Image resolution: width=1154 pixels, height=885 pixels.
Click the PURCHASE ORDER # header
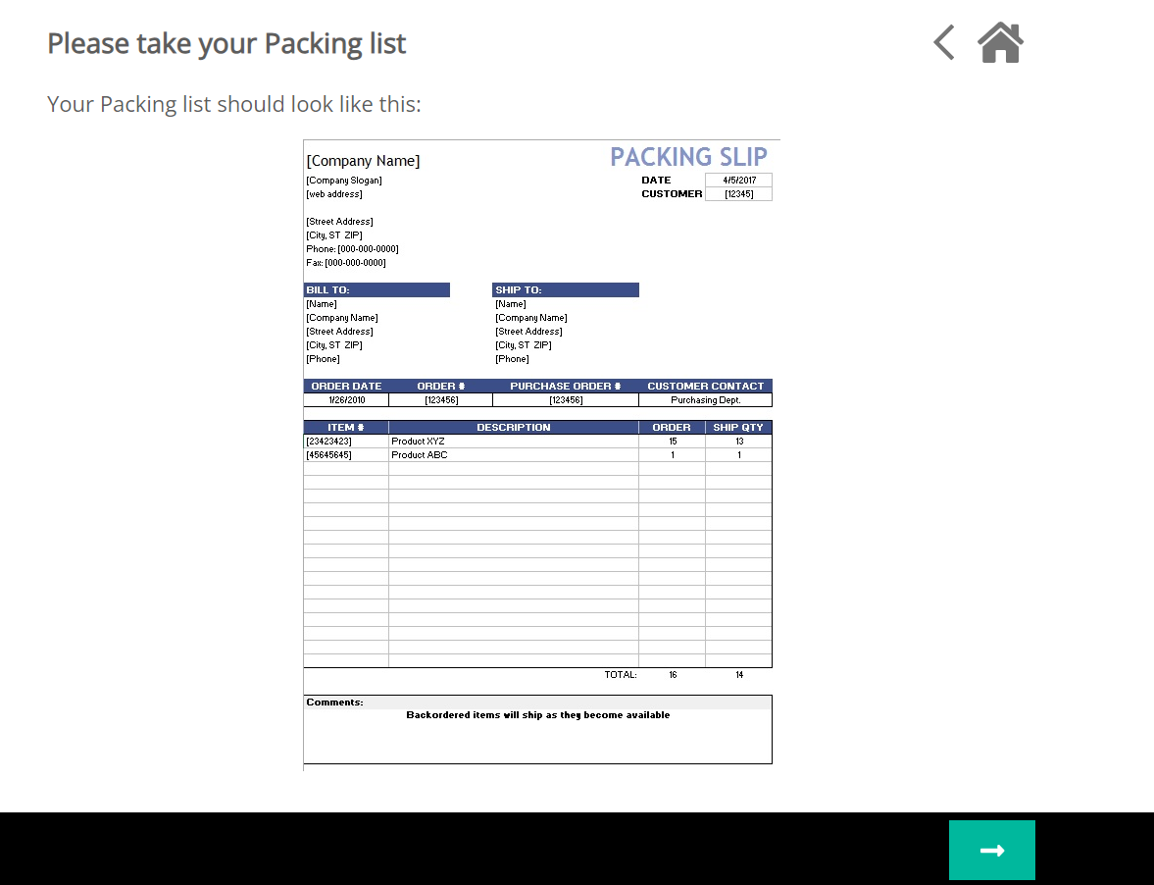point(565,387)
